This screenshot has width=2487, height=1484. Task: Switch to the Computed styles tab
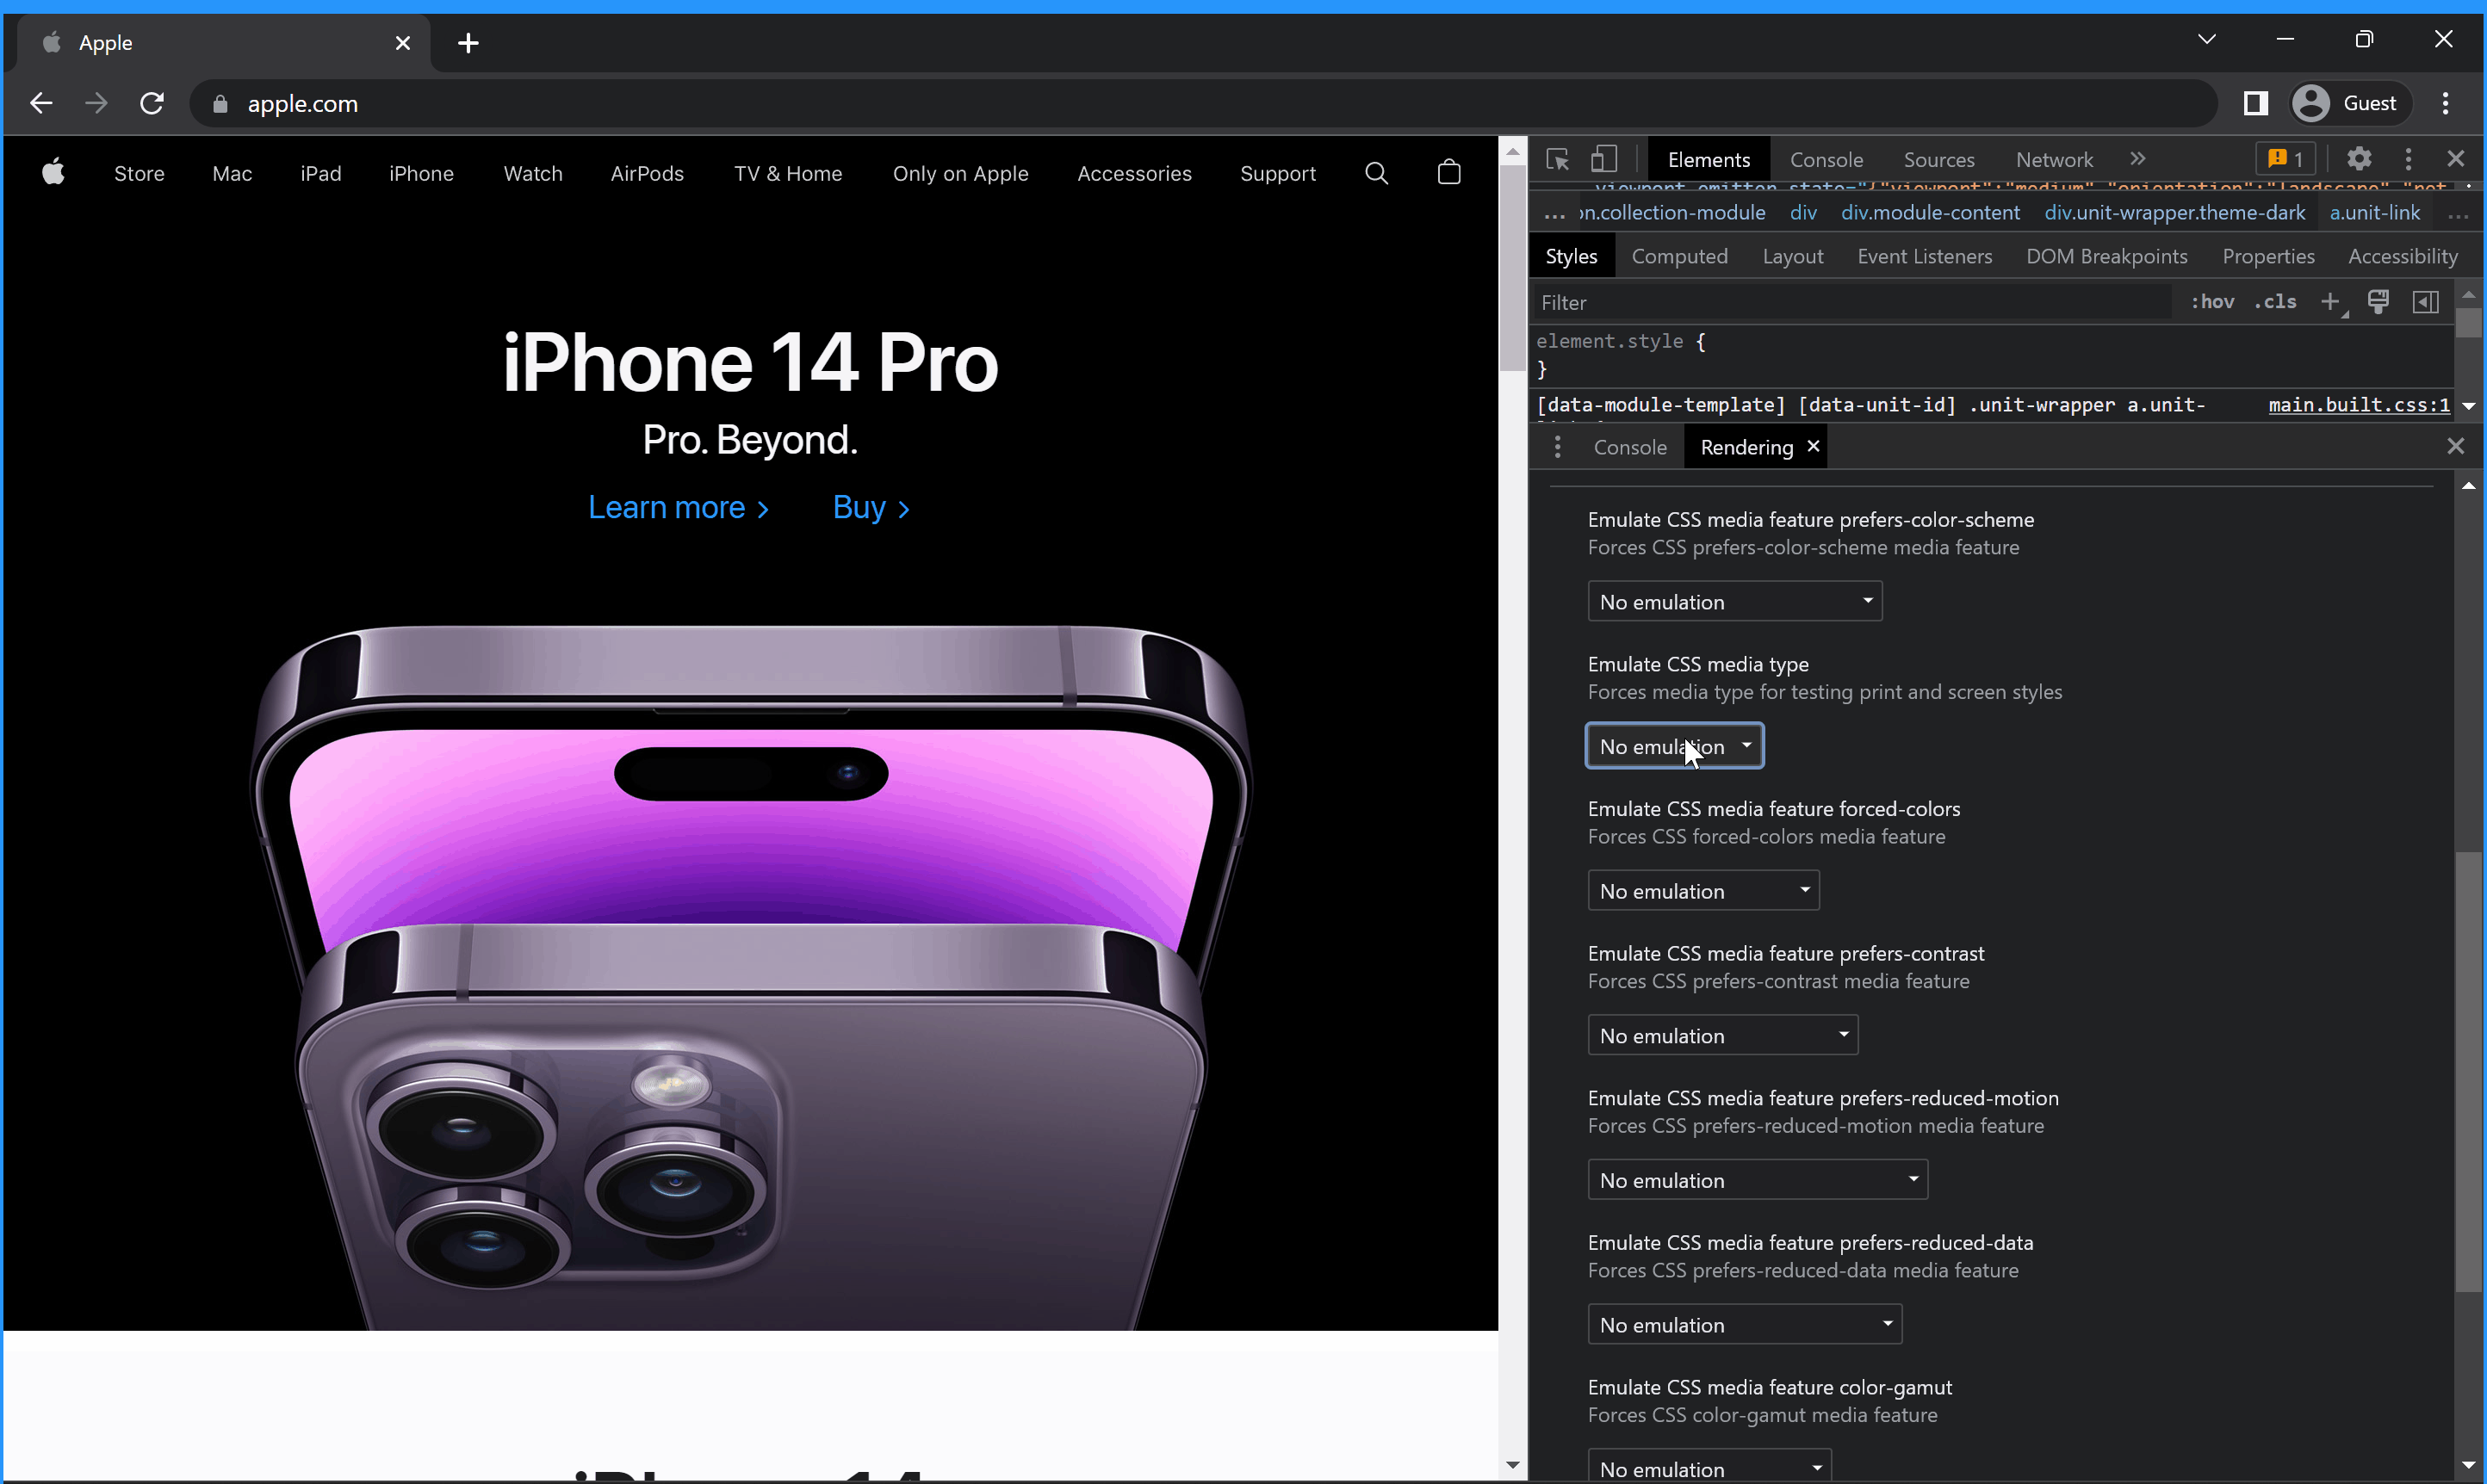1679,257
